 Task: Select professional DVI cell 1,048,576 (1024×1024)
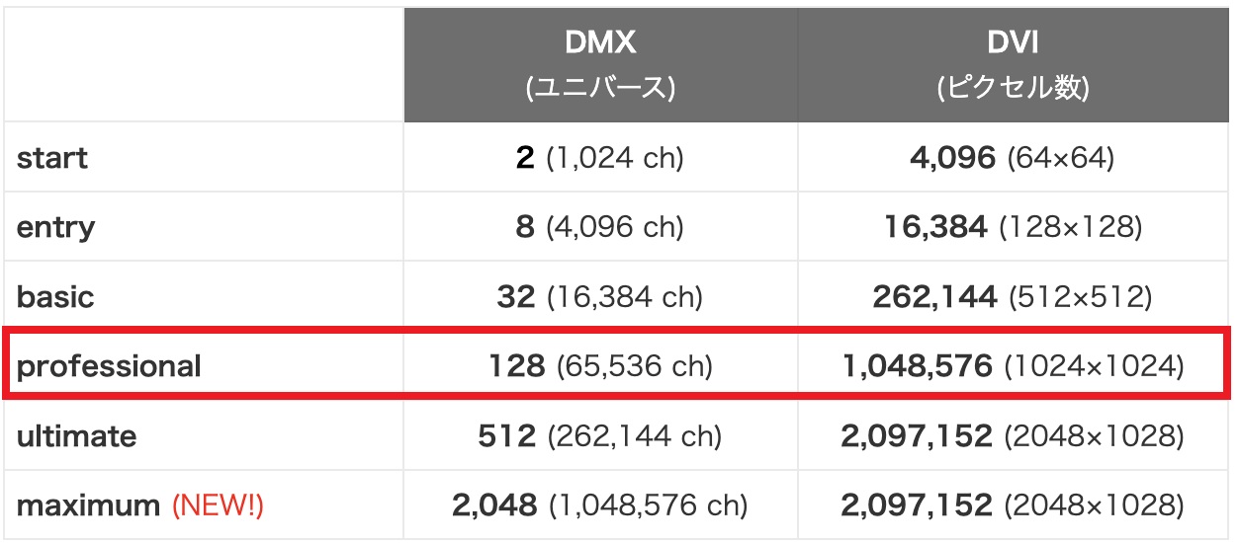click(x=1013, y=366)
